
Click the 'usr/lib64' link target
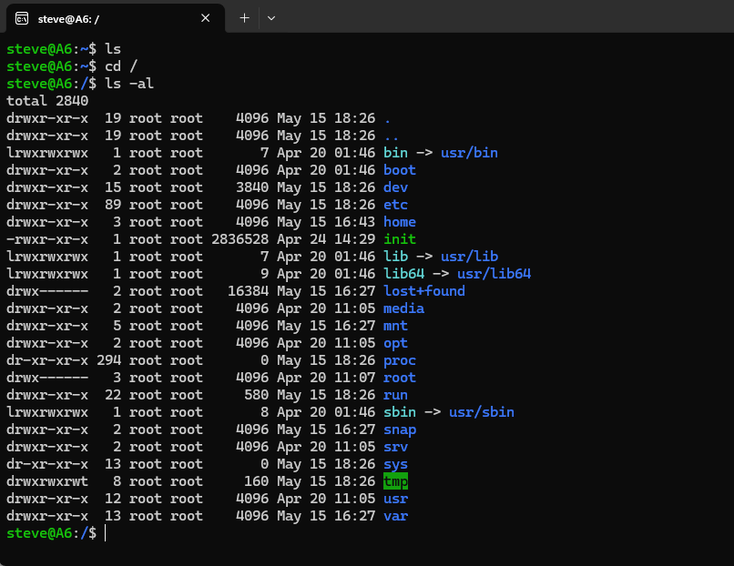(x=494, y=274)
